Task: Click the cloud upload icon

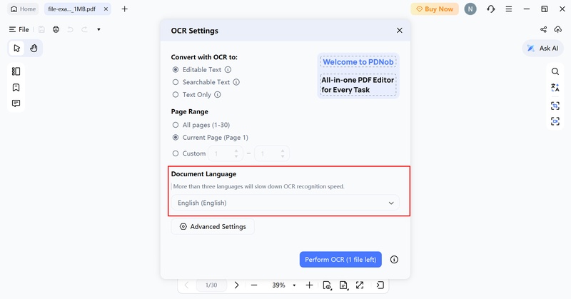Action: click(x=557, y=29)
